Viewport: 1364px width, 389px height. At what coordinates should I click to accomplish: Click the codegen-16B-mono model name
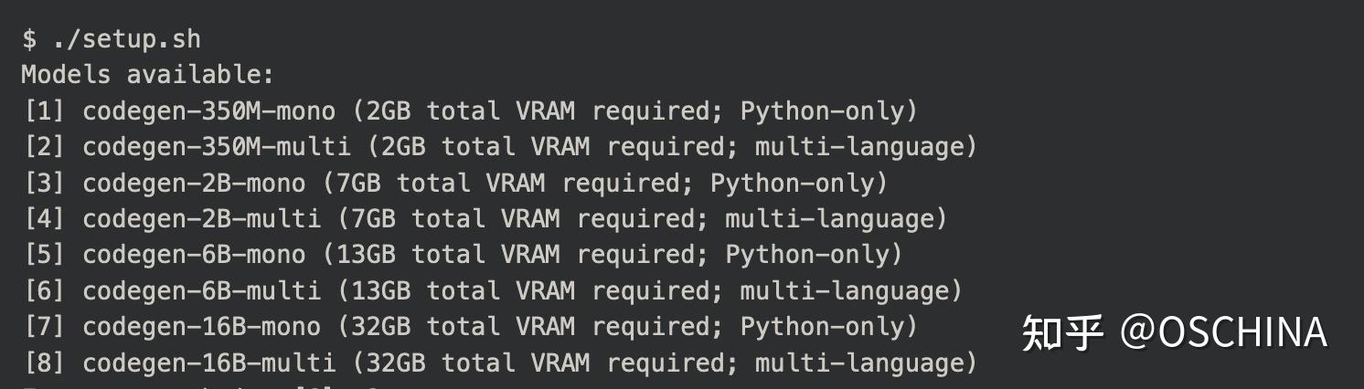[x=201, y=327]
